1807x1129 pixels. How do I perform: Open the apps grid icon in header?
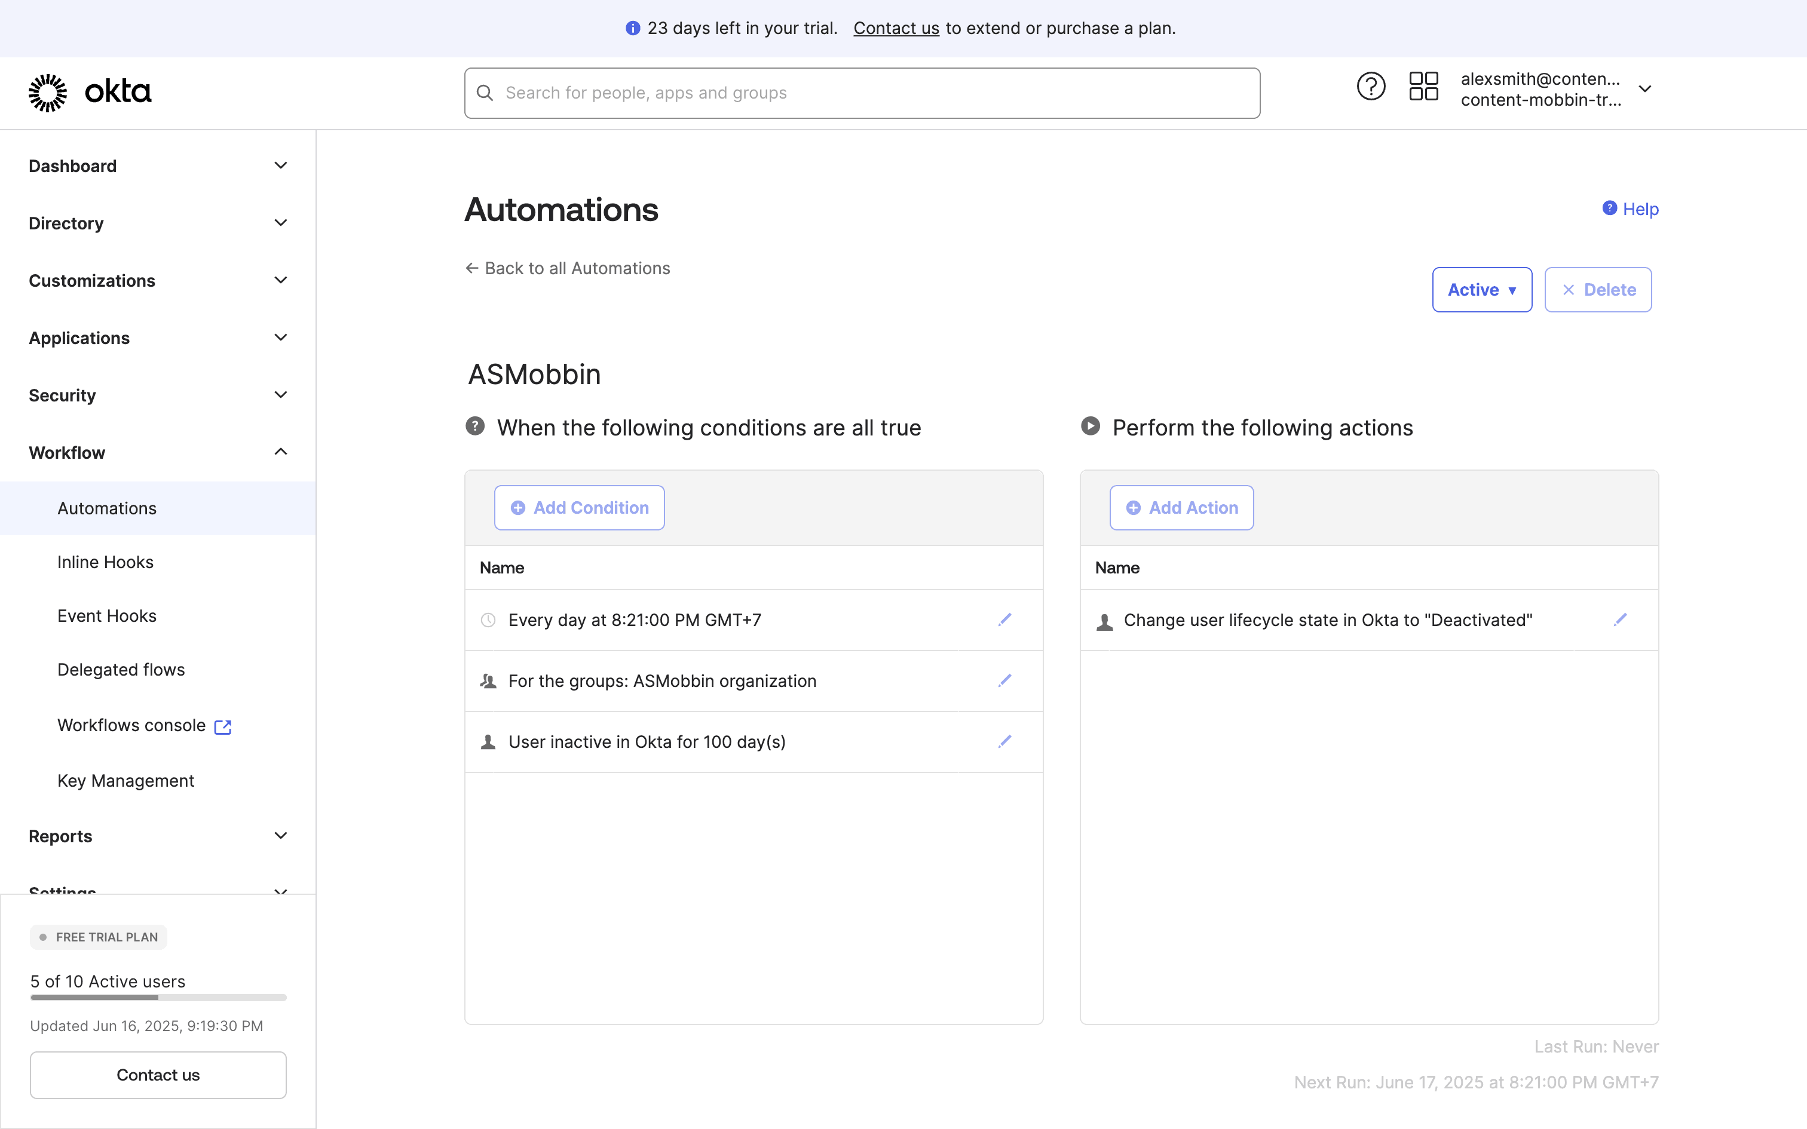point(1423,87)
